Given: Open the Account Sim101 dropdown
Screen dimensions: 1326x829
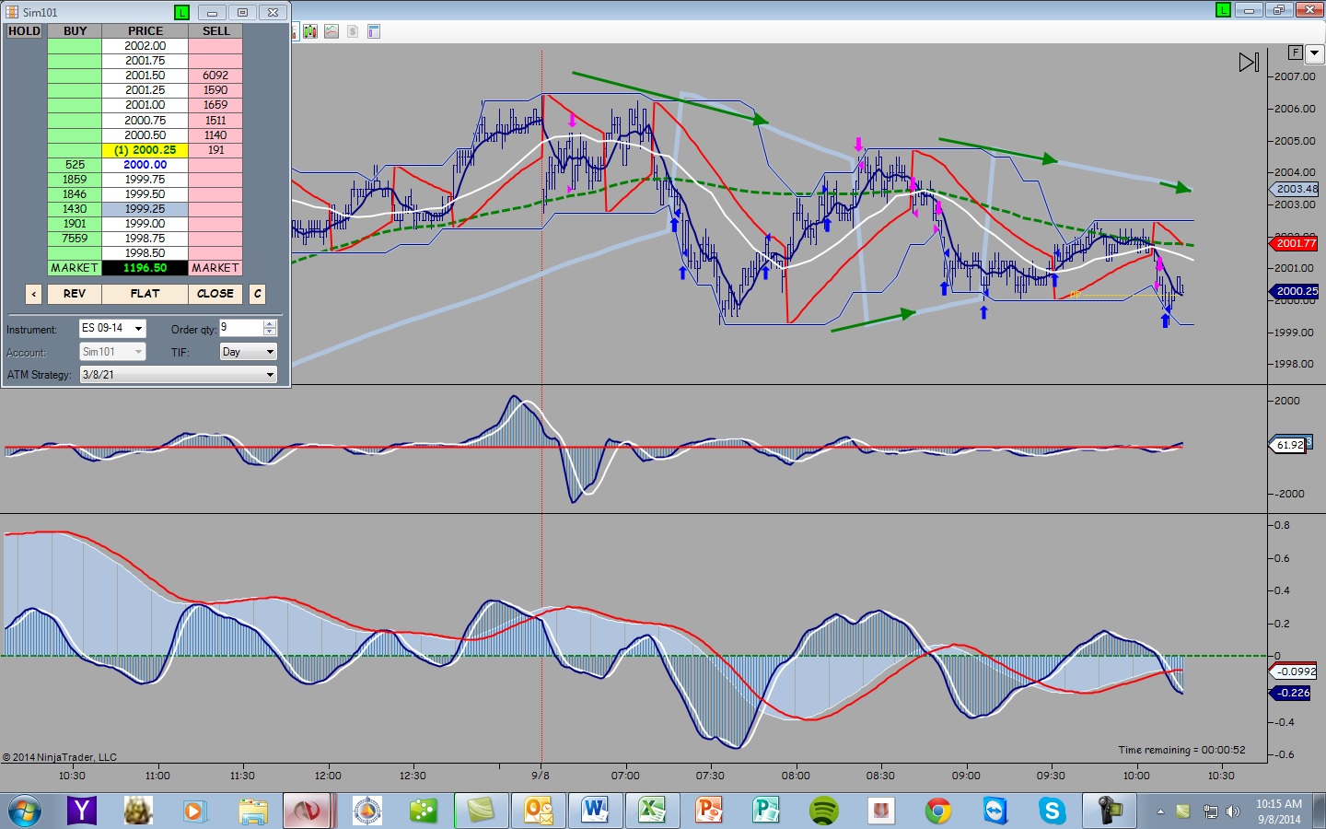Looking at the screenshot, I should click(x=112, y=352).
